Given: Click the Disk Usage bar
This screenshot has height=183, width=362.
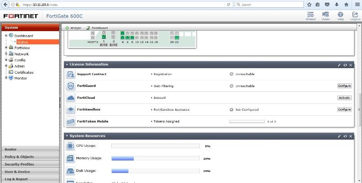Looking at the screenshot, I should coord(155,171).
